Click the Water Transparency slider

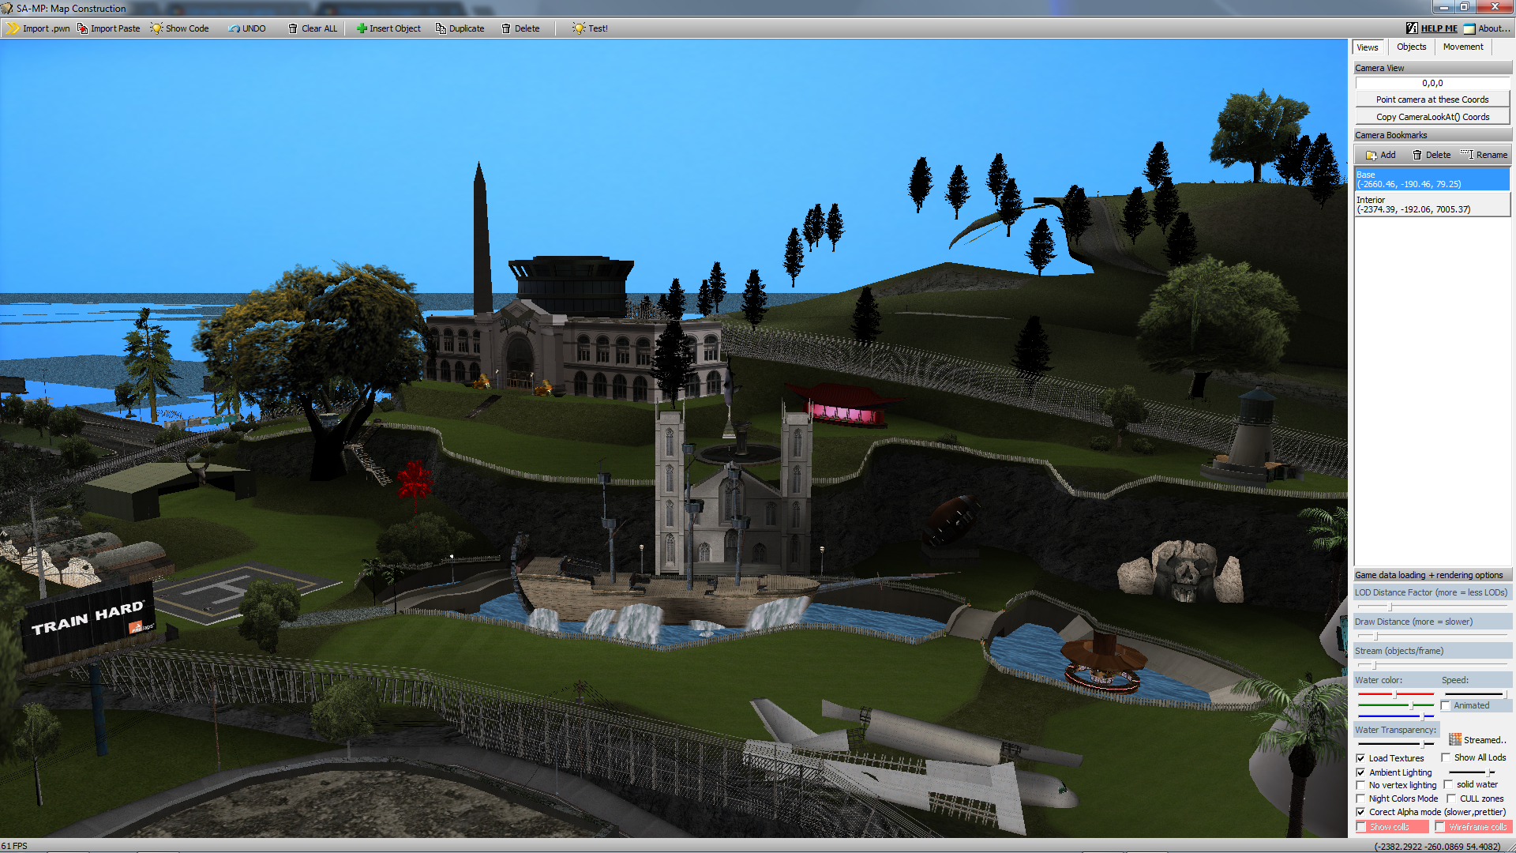(x=1395, y=744)
